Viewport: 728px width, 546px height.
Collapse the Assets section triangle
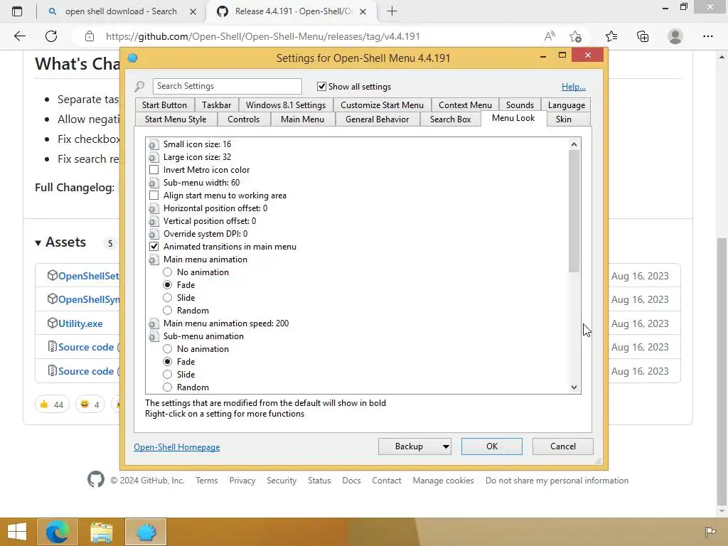38,243
